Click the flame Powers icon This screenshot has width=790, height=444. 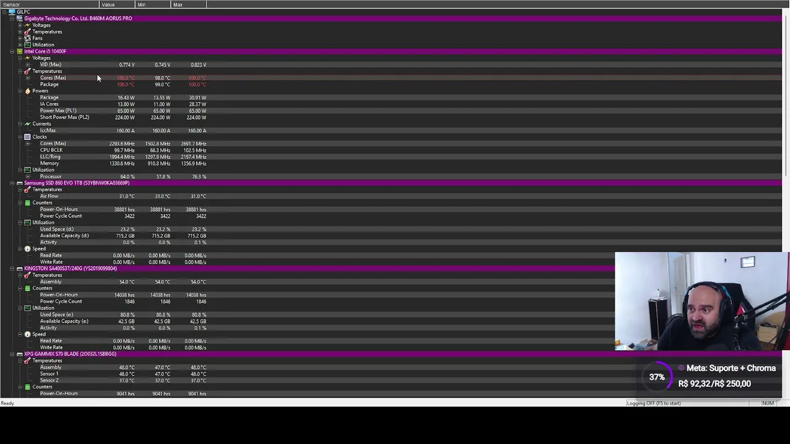coord(27,91)
